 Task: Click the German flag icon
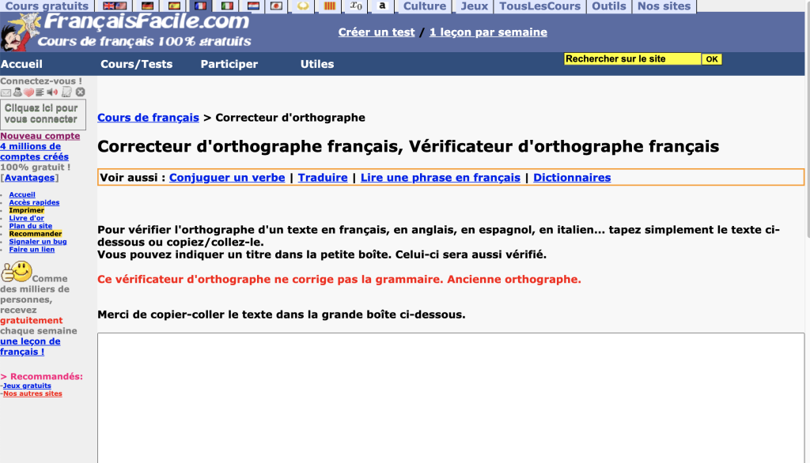point(147,6)
